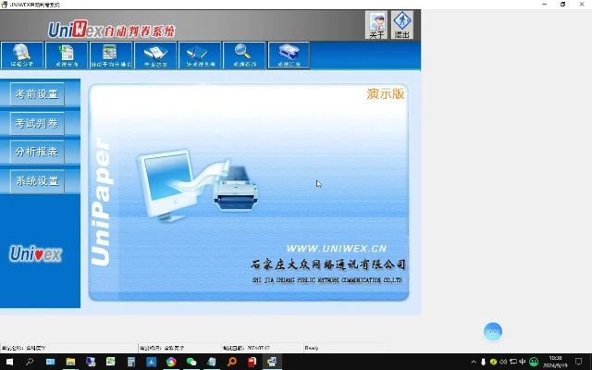
Task: Open the taskbar search magnifier
Action: point(30,362)
